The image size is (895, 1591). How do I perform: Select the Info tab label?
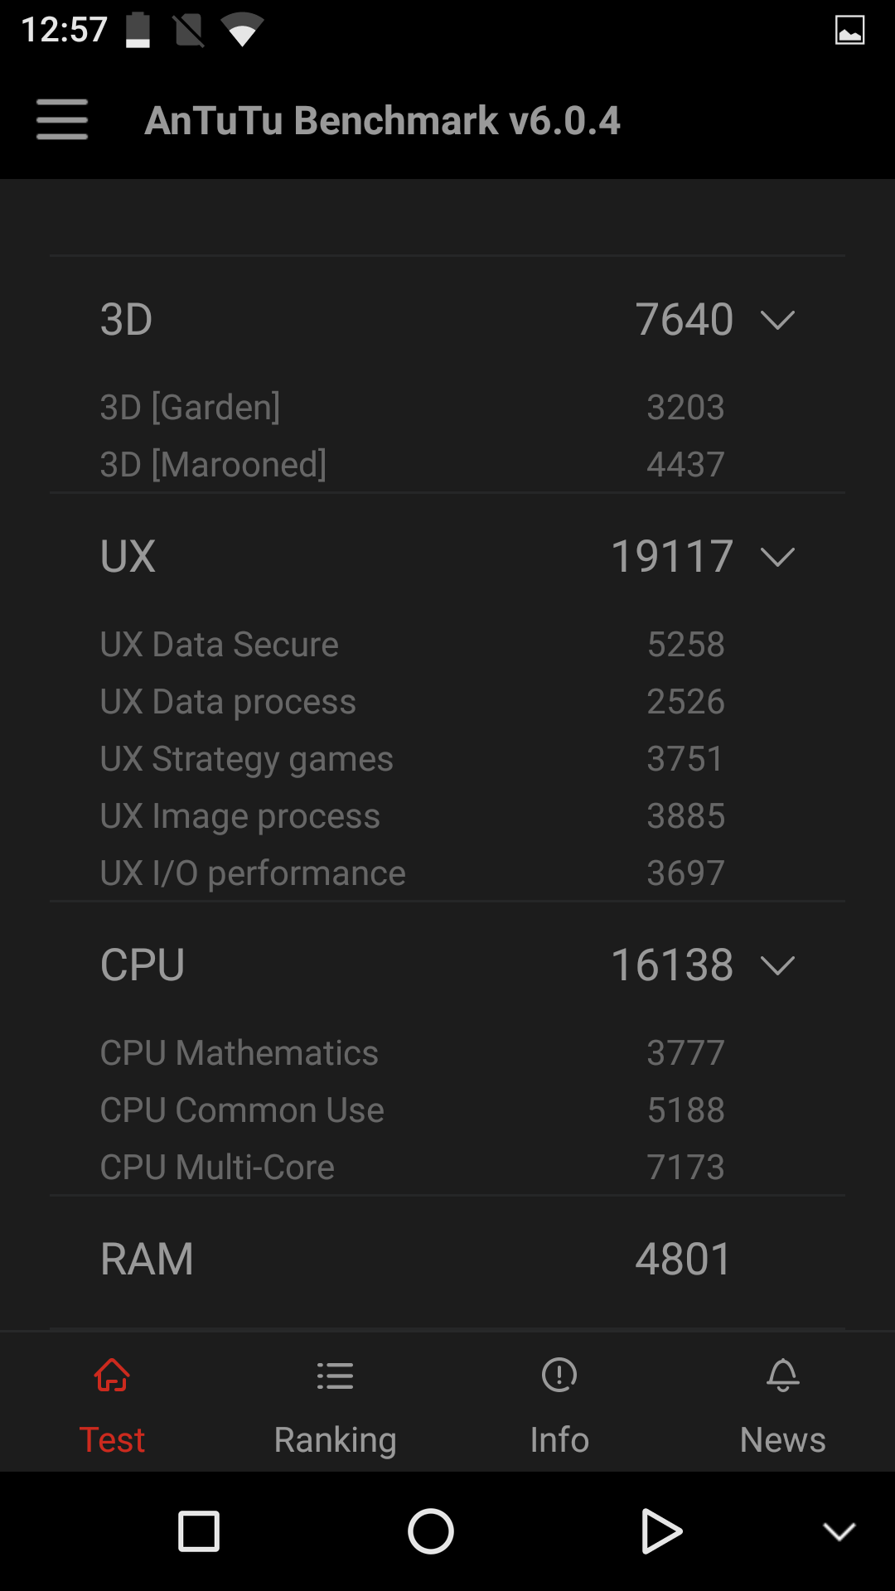click(x=559, y=1439)
